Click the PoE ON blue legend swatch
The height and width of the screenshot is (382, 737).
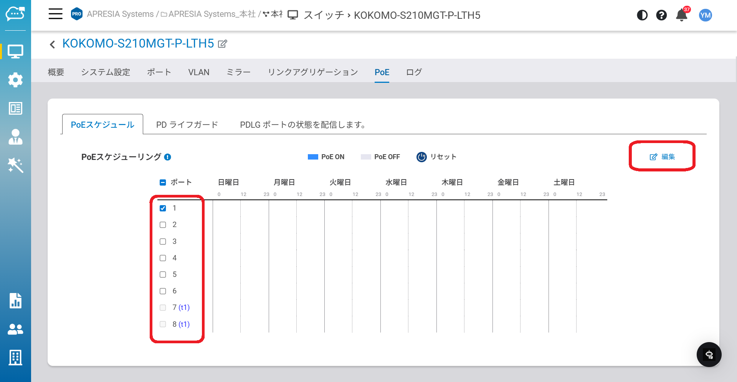[x=313, y=157]
